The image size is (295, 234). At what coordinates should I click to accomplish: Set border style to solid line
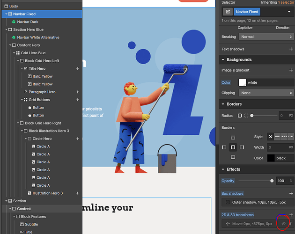[x=277, y=137]
